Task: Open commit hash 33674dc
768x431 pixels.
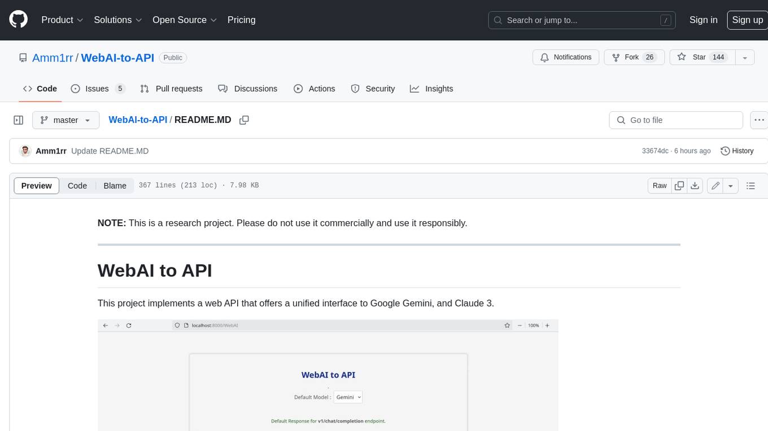Action: [x=655, y=151]
